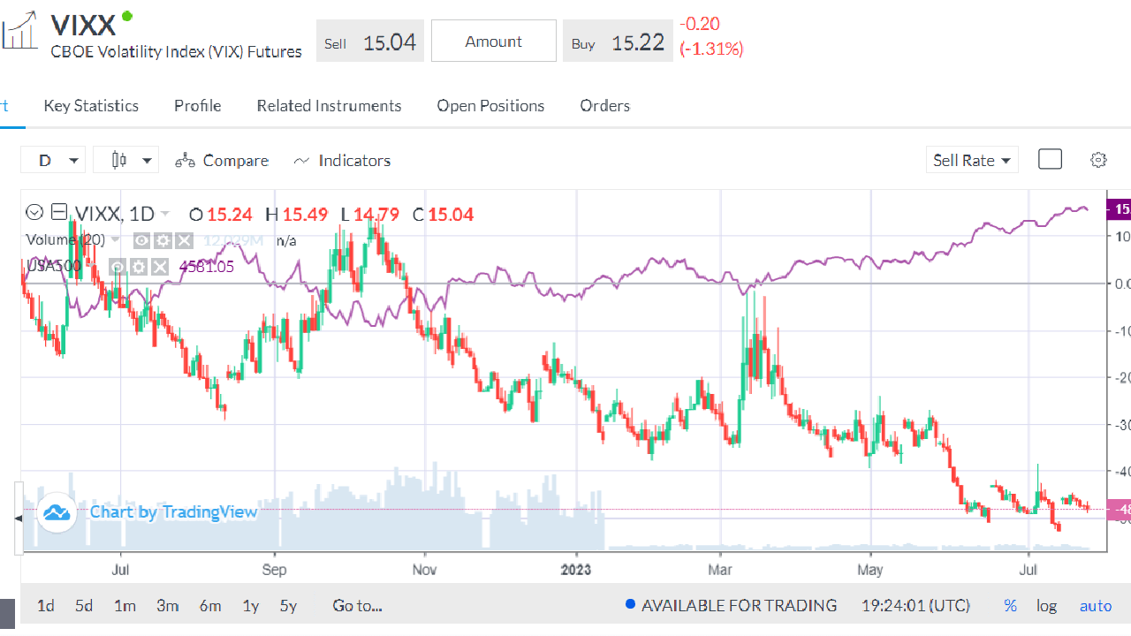Enable log scale
This screenshot has width=1131, height=636.
[x=1046, y=606]
